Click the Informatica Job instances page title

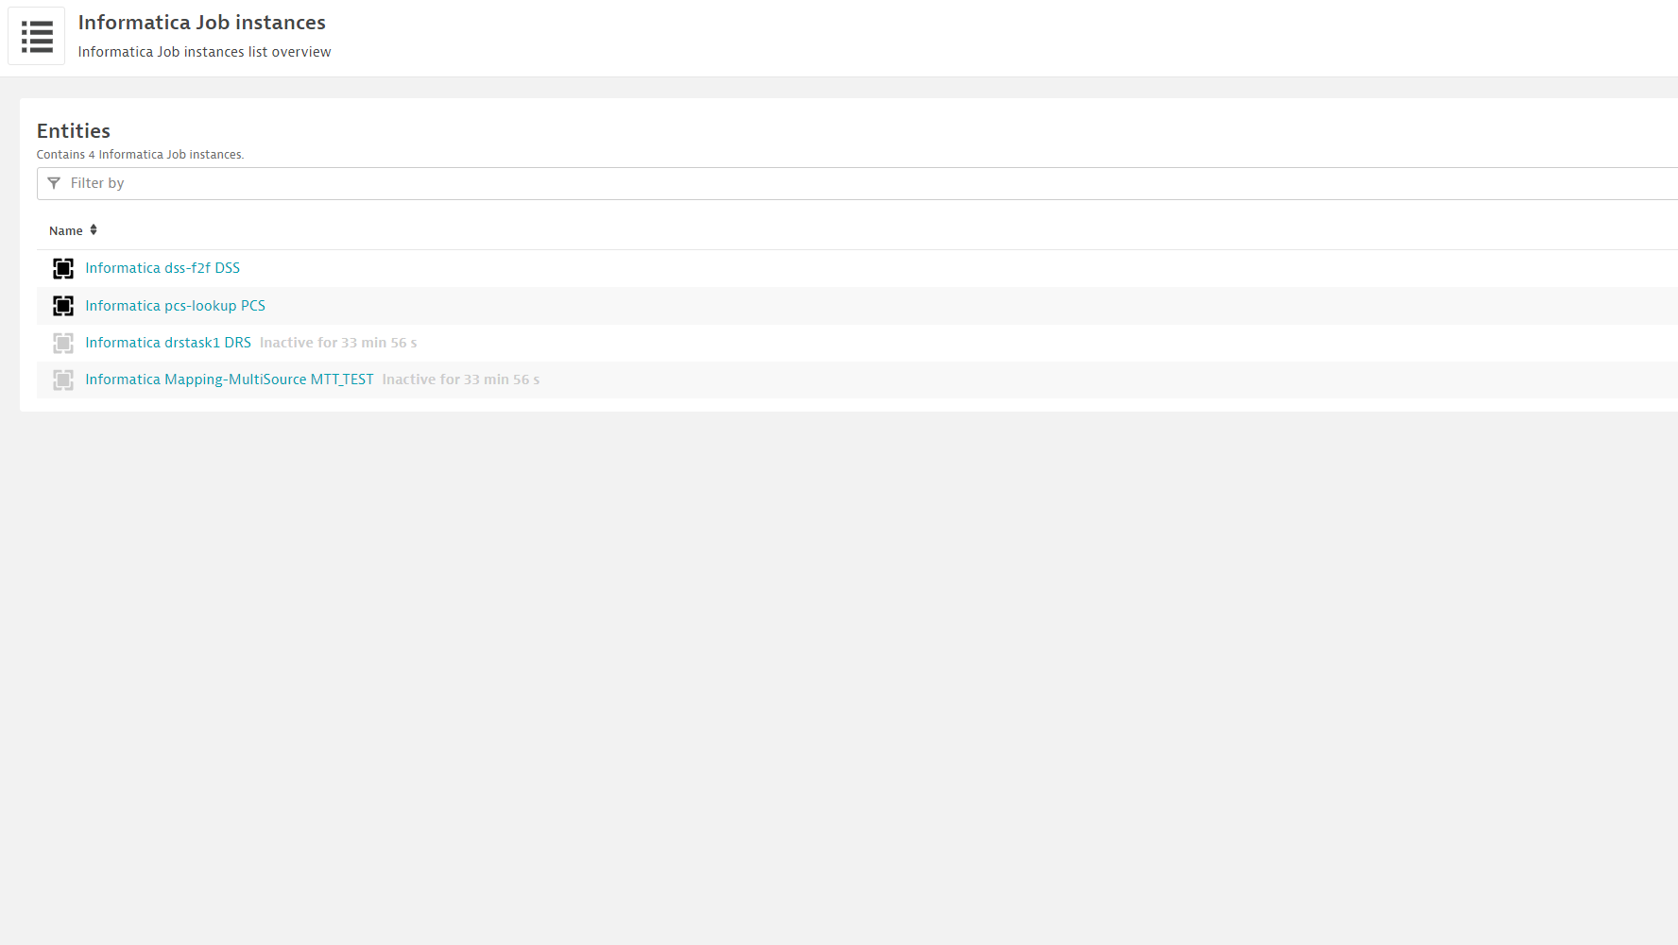coord(201,23)
